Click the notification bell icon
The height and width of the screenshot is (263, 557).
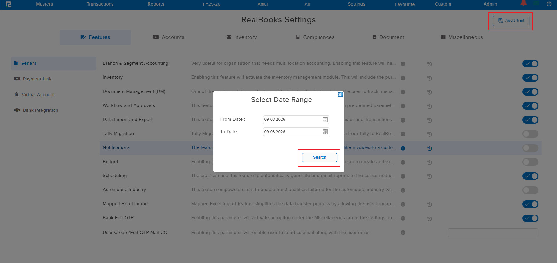click(523, 3)
